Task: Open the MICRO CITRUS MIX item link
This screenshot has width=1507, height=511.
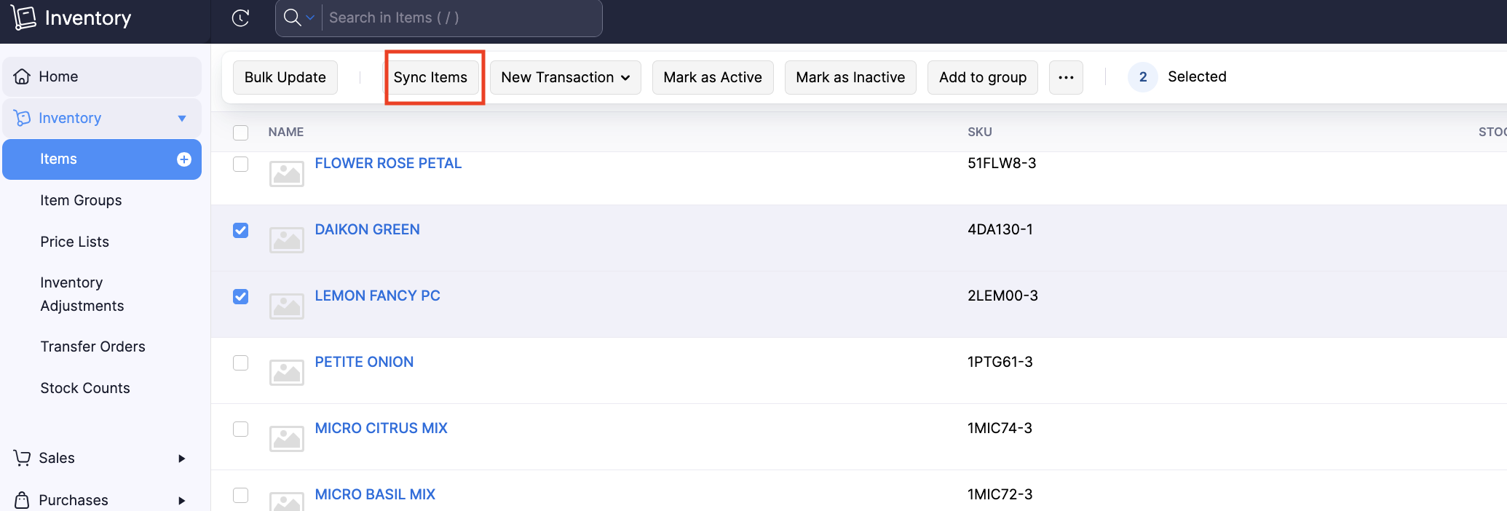Action: (x=381, y=428)
